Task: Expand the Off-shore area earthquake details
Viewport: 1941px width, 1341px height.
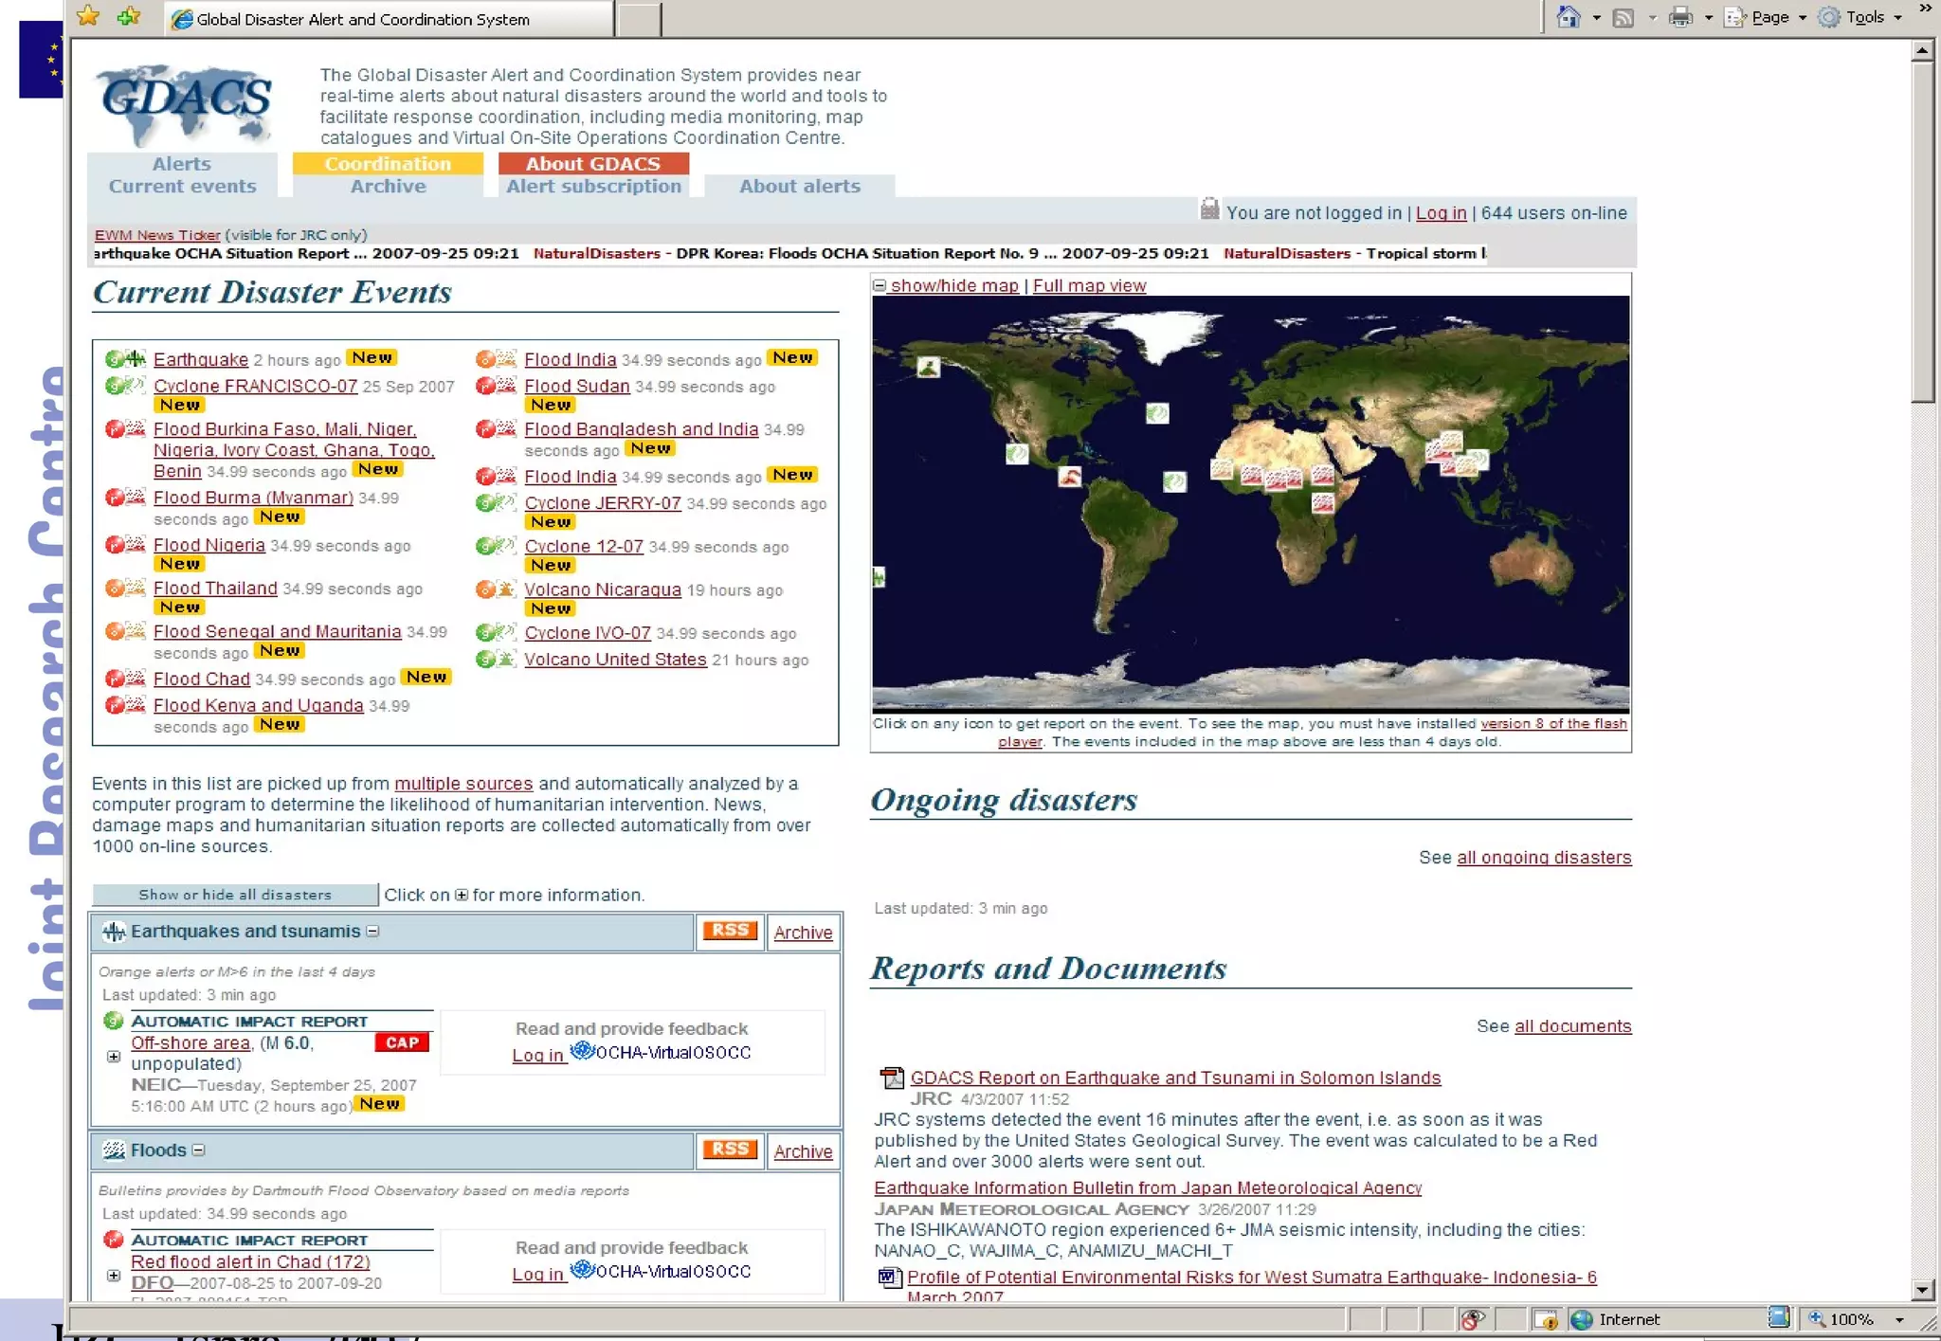Action: [114, 1056]
